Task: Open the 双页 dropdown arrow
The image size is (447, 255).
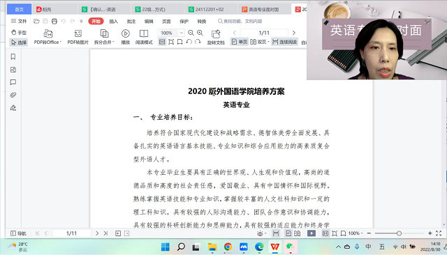Action: click(x=268, y=42)
